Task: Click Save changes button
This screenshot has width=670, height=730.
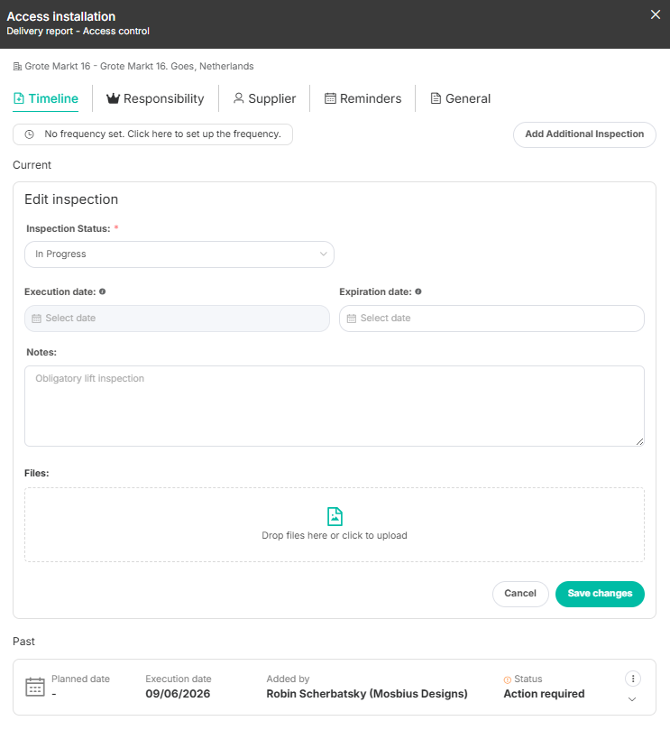Action: (x=600, y=594)
